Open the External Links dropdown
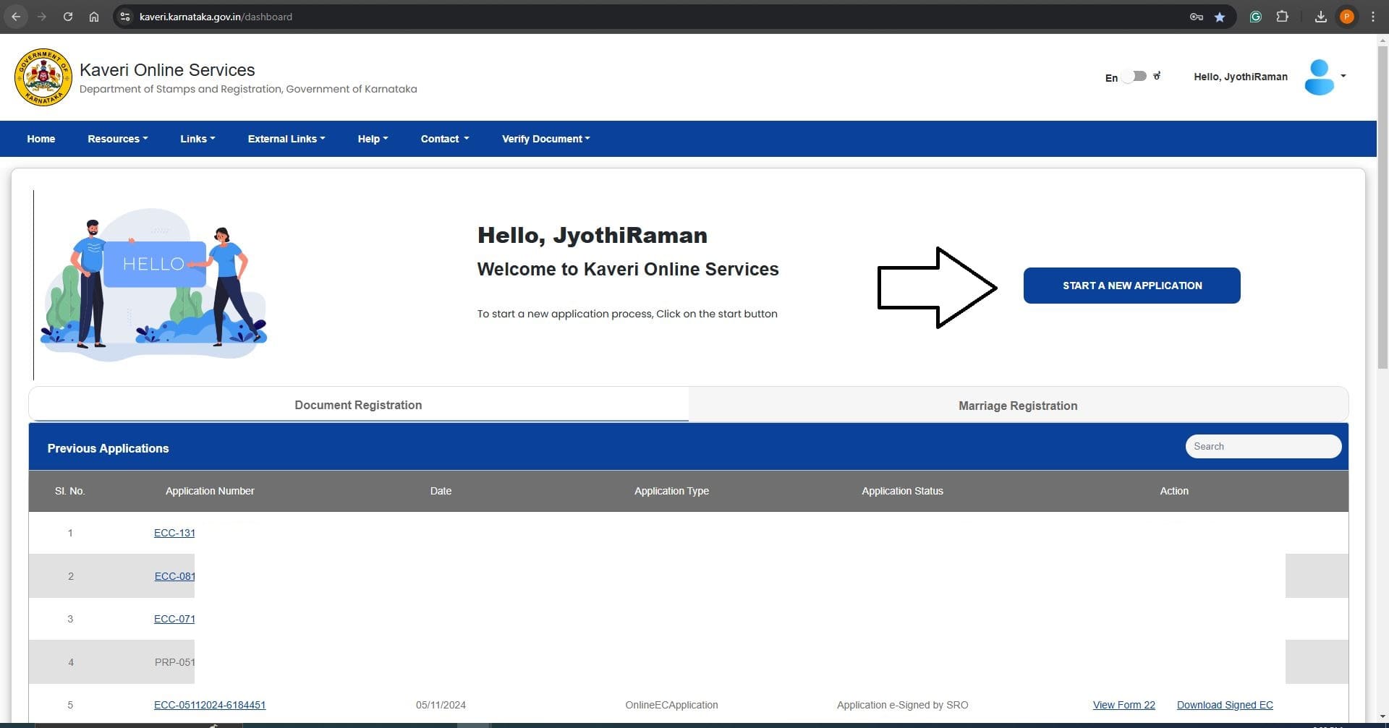Image resolution: width=1389 pixels, height=728 pixels. pos(286,139)
